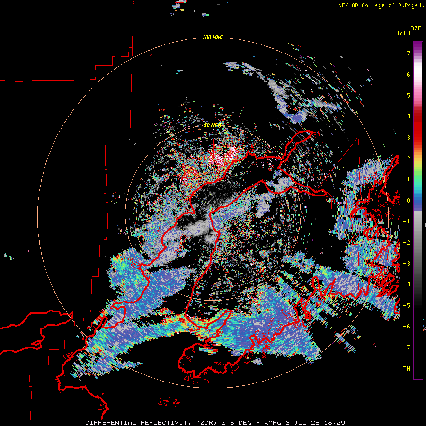The width and height of the screenshot is (426, 426).
Task: Click the 6 value on the color scale
Action: point(408,74)
